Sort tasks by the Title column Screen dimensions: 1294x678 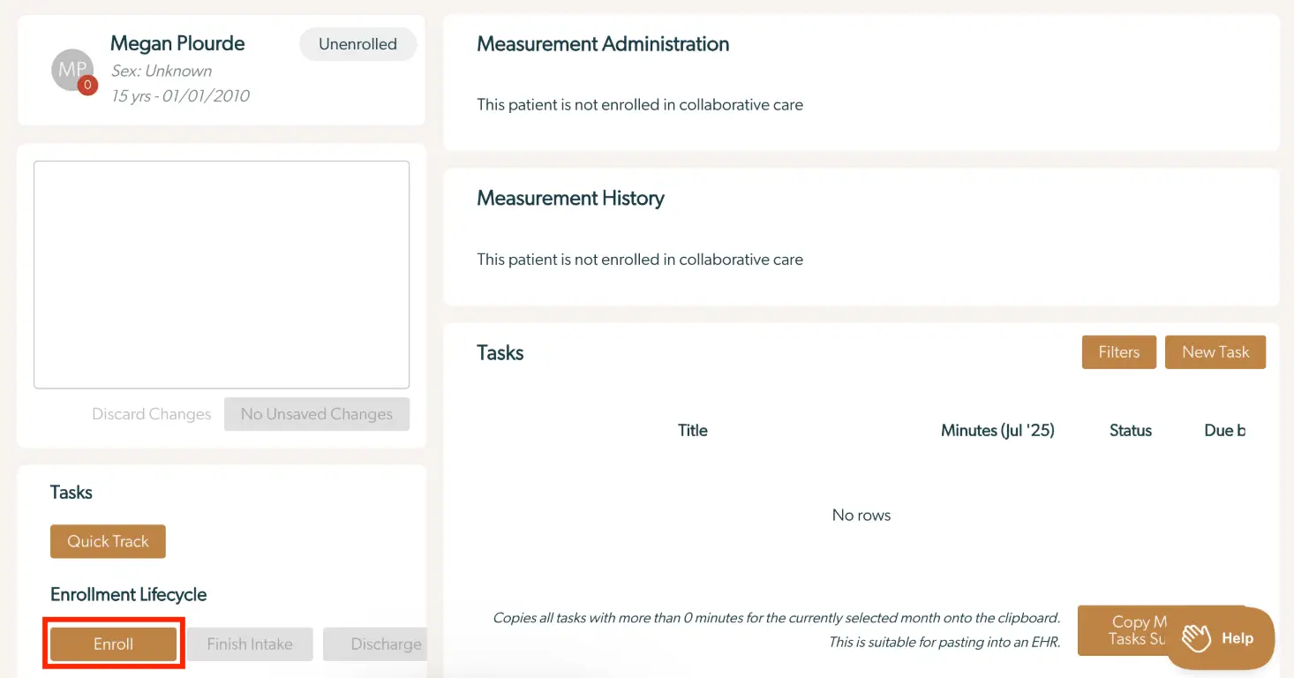tap(693, 430)
